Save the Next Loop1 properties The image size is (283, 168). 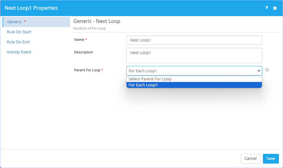coord(271,159)
